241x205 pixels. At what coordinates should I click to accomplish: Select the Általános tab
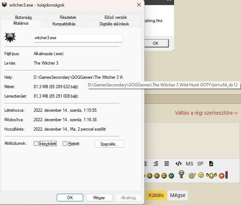21,23
